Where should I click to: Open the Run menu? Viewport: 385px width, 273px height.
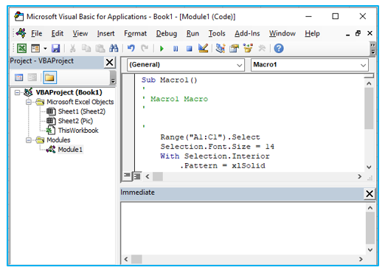click(192, 33)
